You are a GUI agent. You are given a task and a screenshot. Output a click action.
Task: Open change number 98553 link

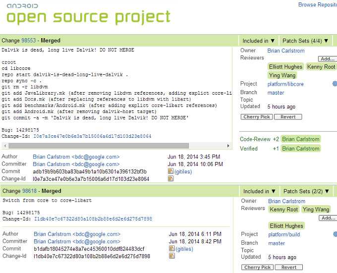29,41
